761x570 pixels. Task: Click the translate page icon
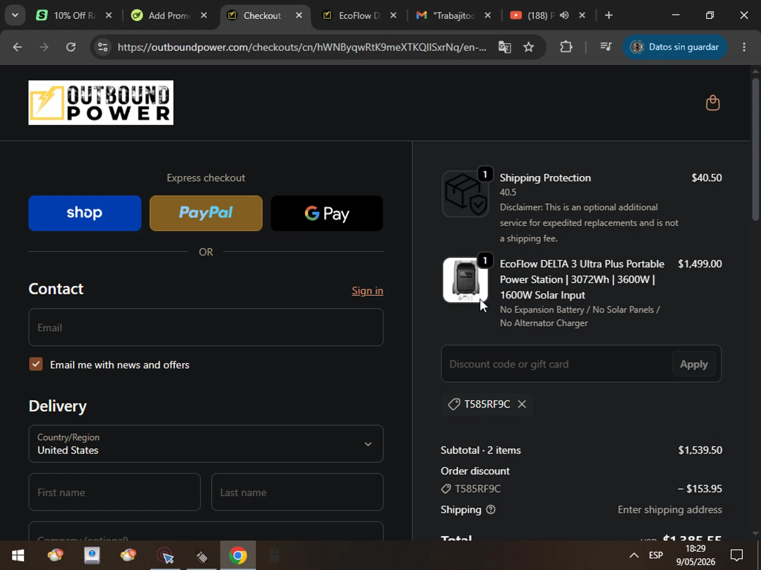[504, 47]
